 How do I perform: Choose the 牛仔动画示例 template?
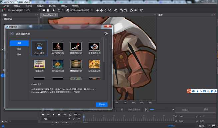click(x=58, y=48)
